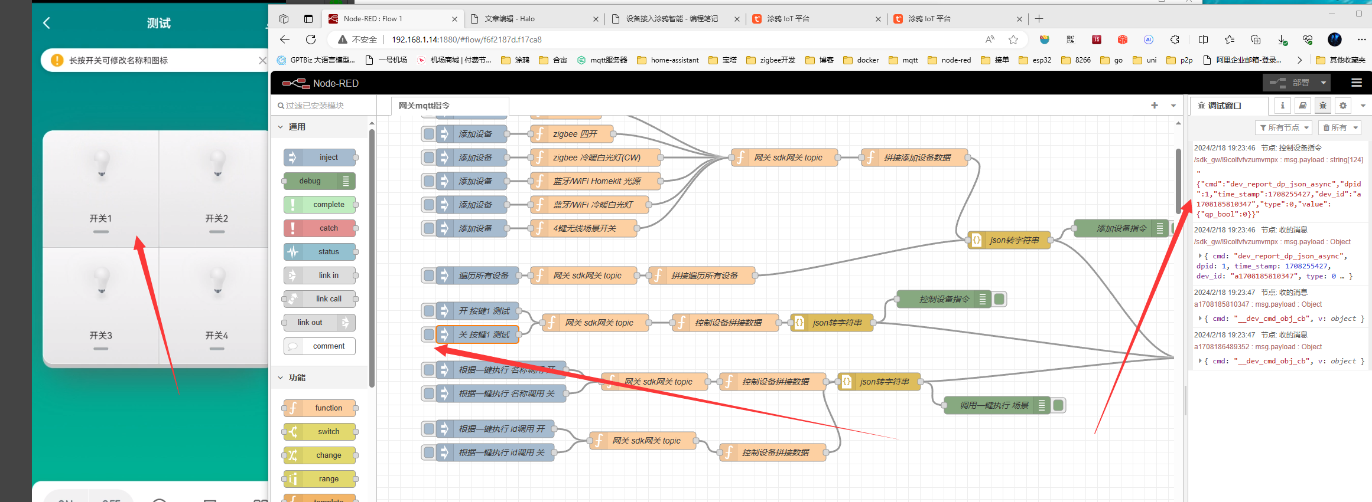Switch to the 设备接入涂鸦智能 browser tab
This screenshot has height=502, width=1372.
pos(675,19)
